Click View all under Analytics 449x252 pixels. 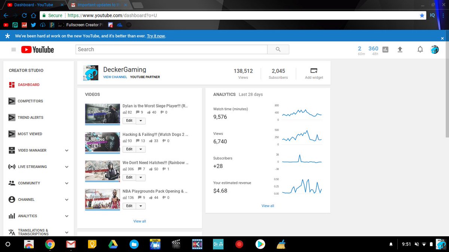[x=268, y=206]
